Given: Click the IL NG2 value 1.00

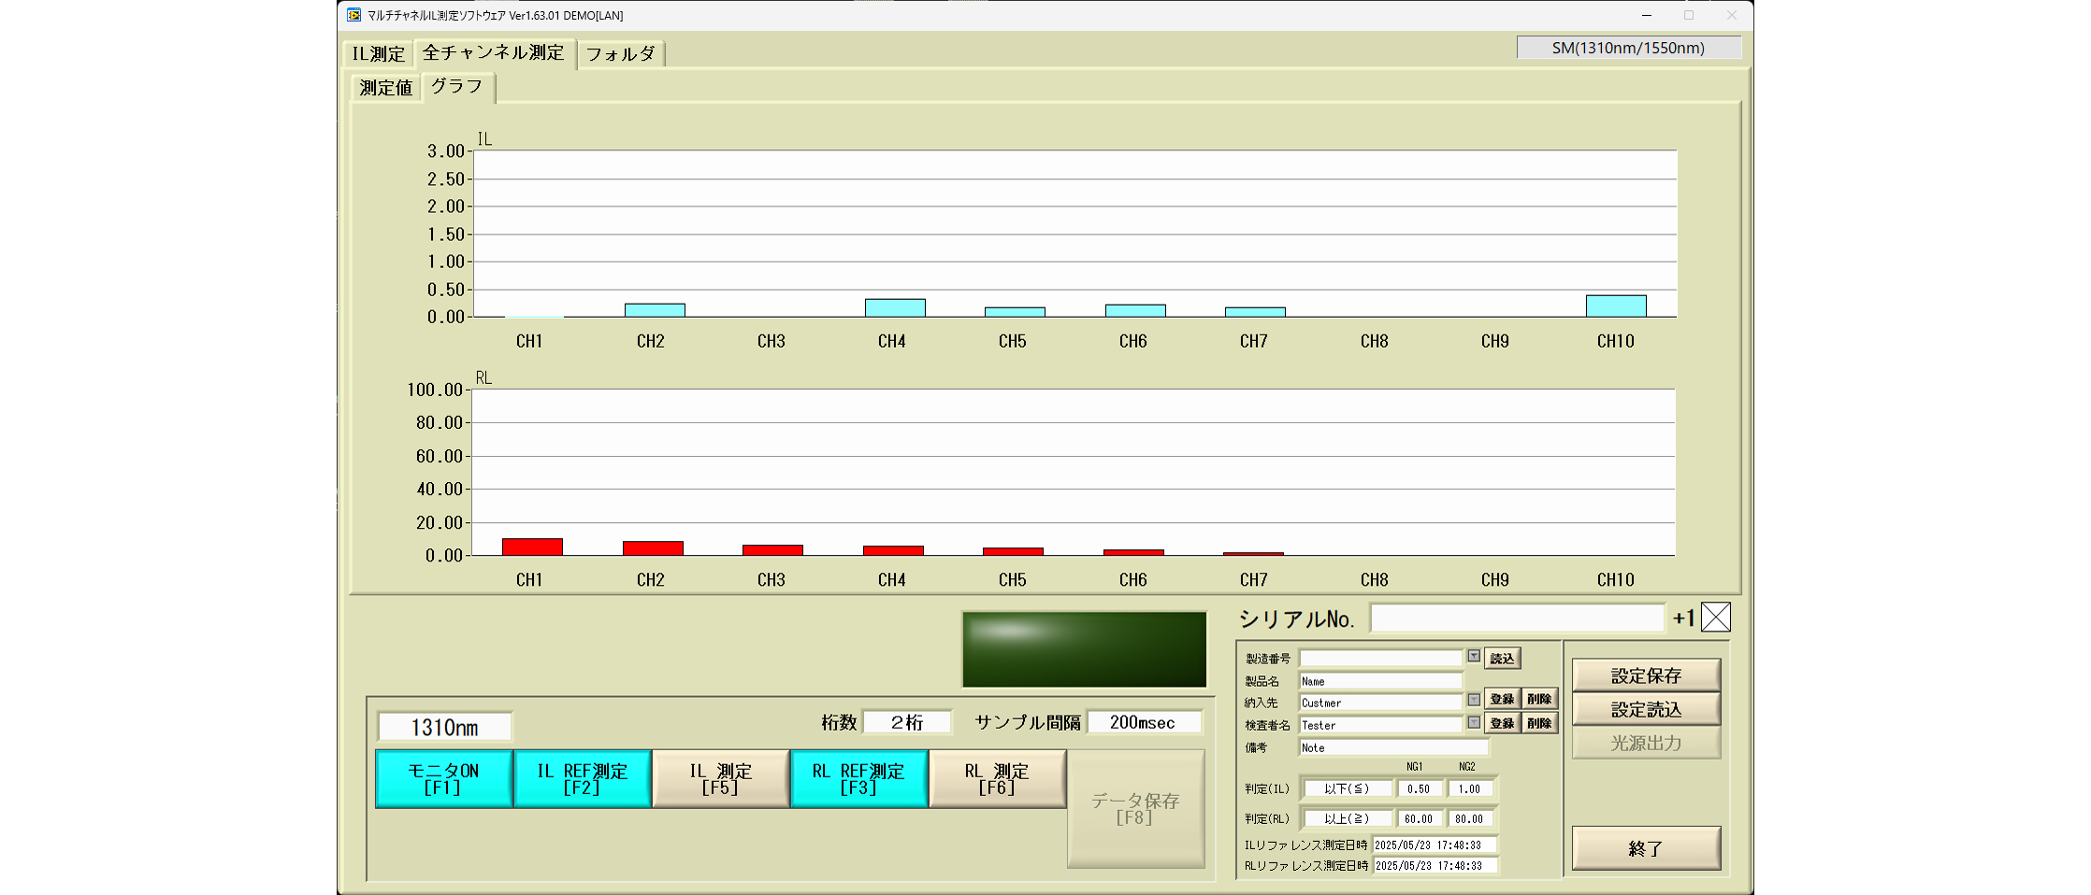Looking at the screenshot, I should point(1470,789).
